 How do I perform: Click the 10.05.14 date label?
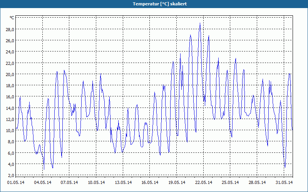pyautogui.click(x=96, y=182)
